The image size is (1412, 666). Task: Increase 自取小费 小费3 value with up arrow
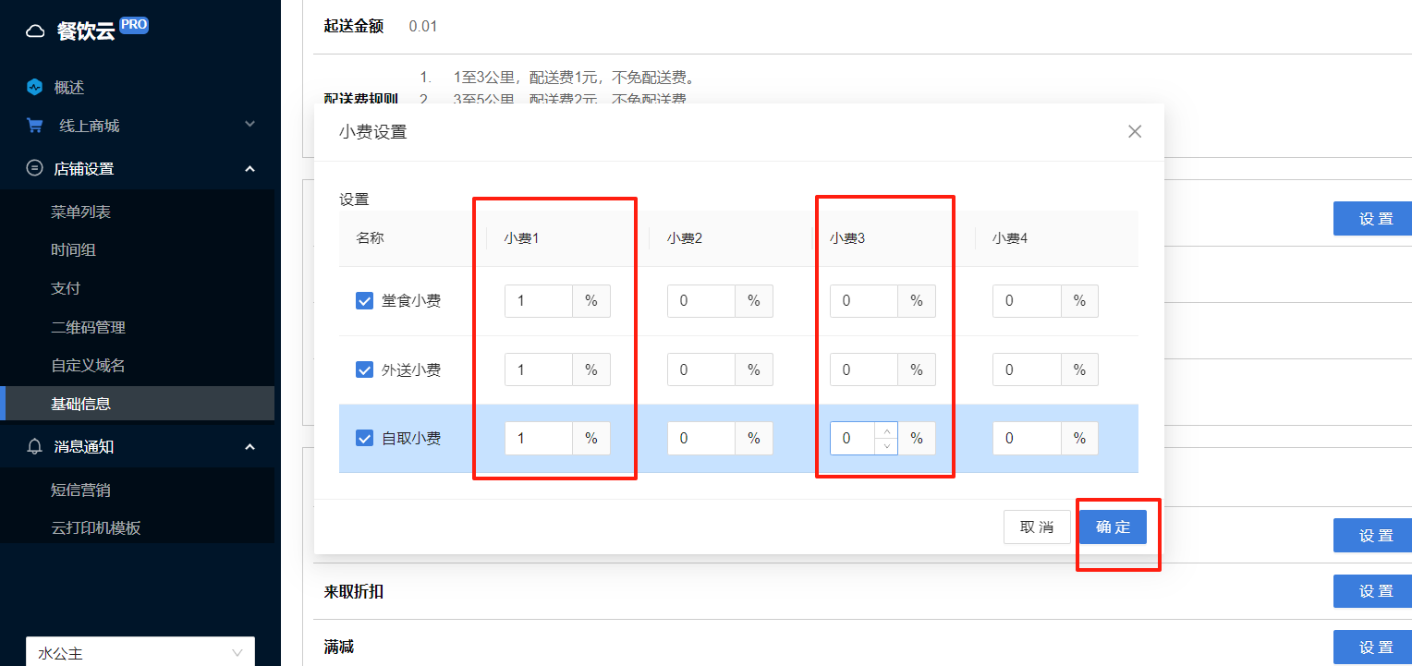(886, 431)
